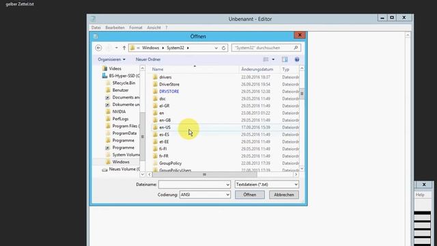Open the recent locations dropdown arrow

(117, 48)
